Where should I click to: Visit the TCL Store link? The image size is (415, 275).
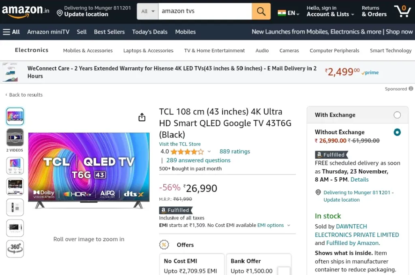(x=180, y=144)
